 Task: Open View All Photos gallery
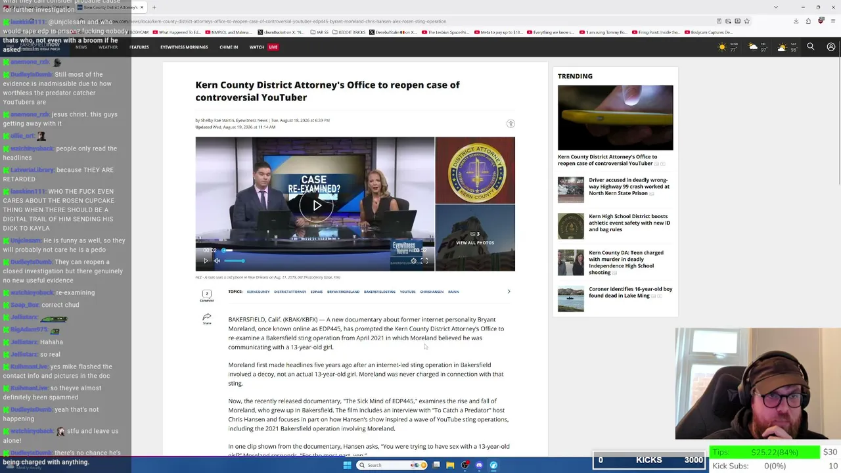click(x=475, y=238)
